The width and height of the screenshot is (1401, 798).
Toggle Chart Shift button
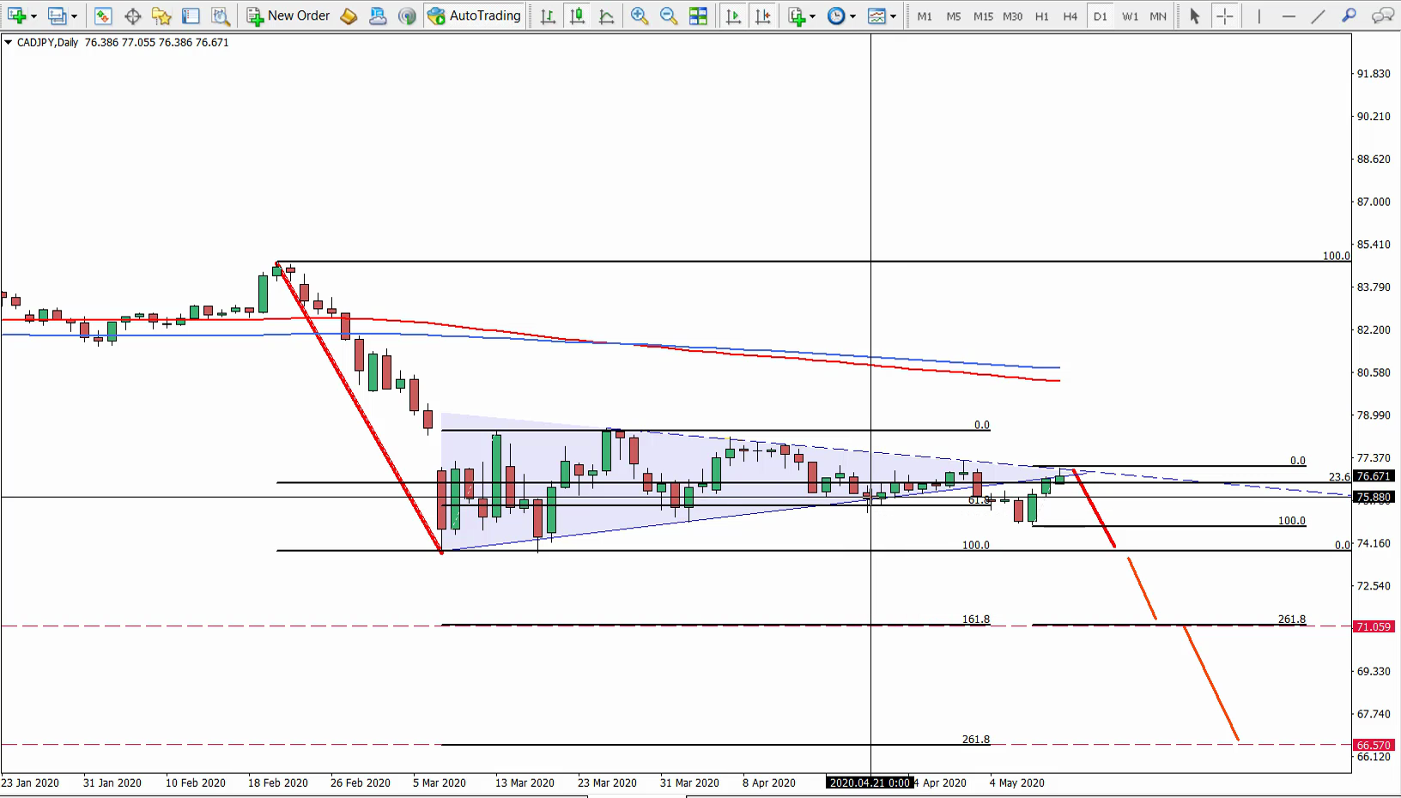click(762, 15)
